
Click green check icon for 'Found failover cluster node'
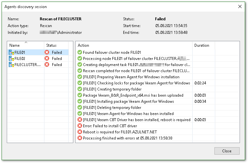(x=80, y=53)
